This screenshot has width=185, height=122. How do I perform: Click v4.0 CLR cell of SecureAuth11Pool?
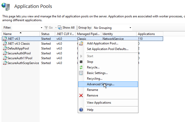(x=59, y=58)
